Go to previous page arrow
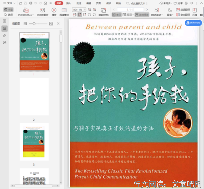The image size is (204, 189). point(114,10)
